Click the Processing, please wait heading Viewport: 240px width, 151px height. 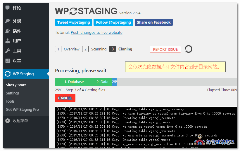tap(82, 71)
